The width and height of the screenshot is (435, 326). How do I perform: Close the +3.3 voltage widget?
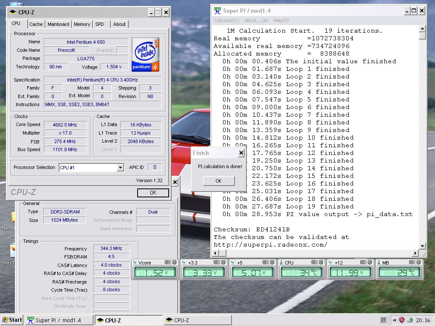click(x=223, y=262)
